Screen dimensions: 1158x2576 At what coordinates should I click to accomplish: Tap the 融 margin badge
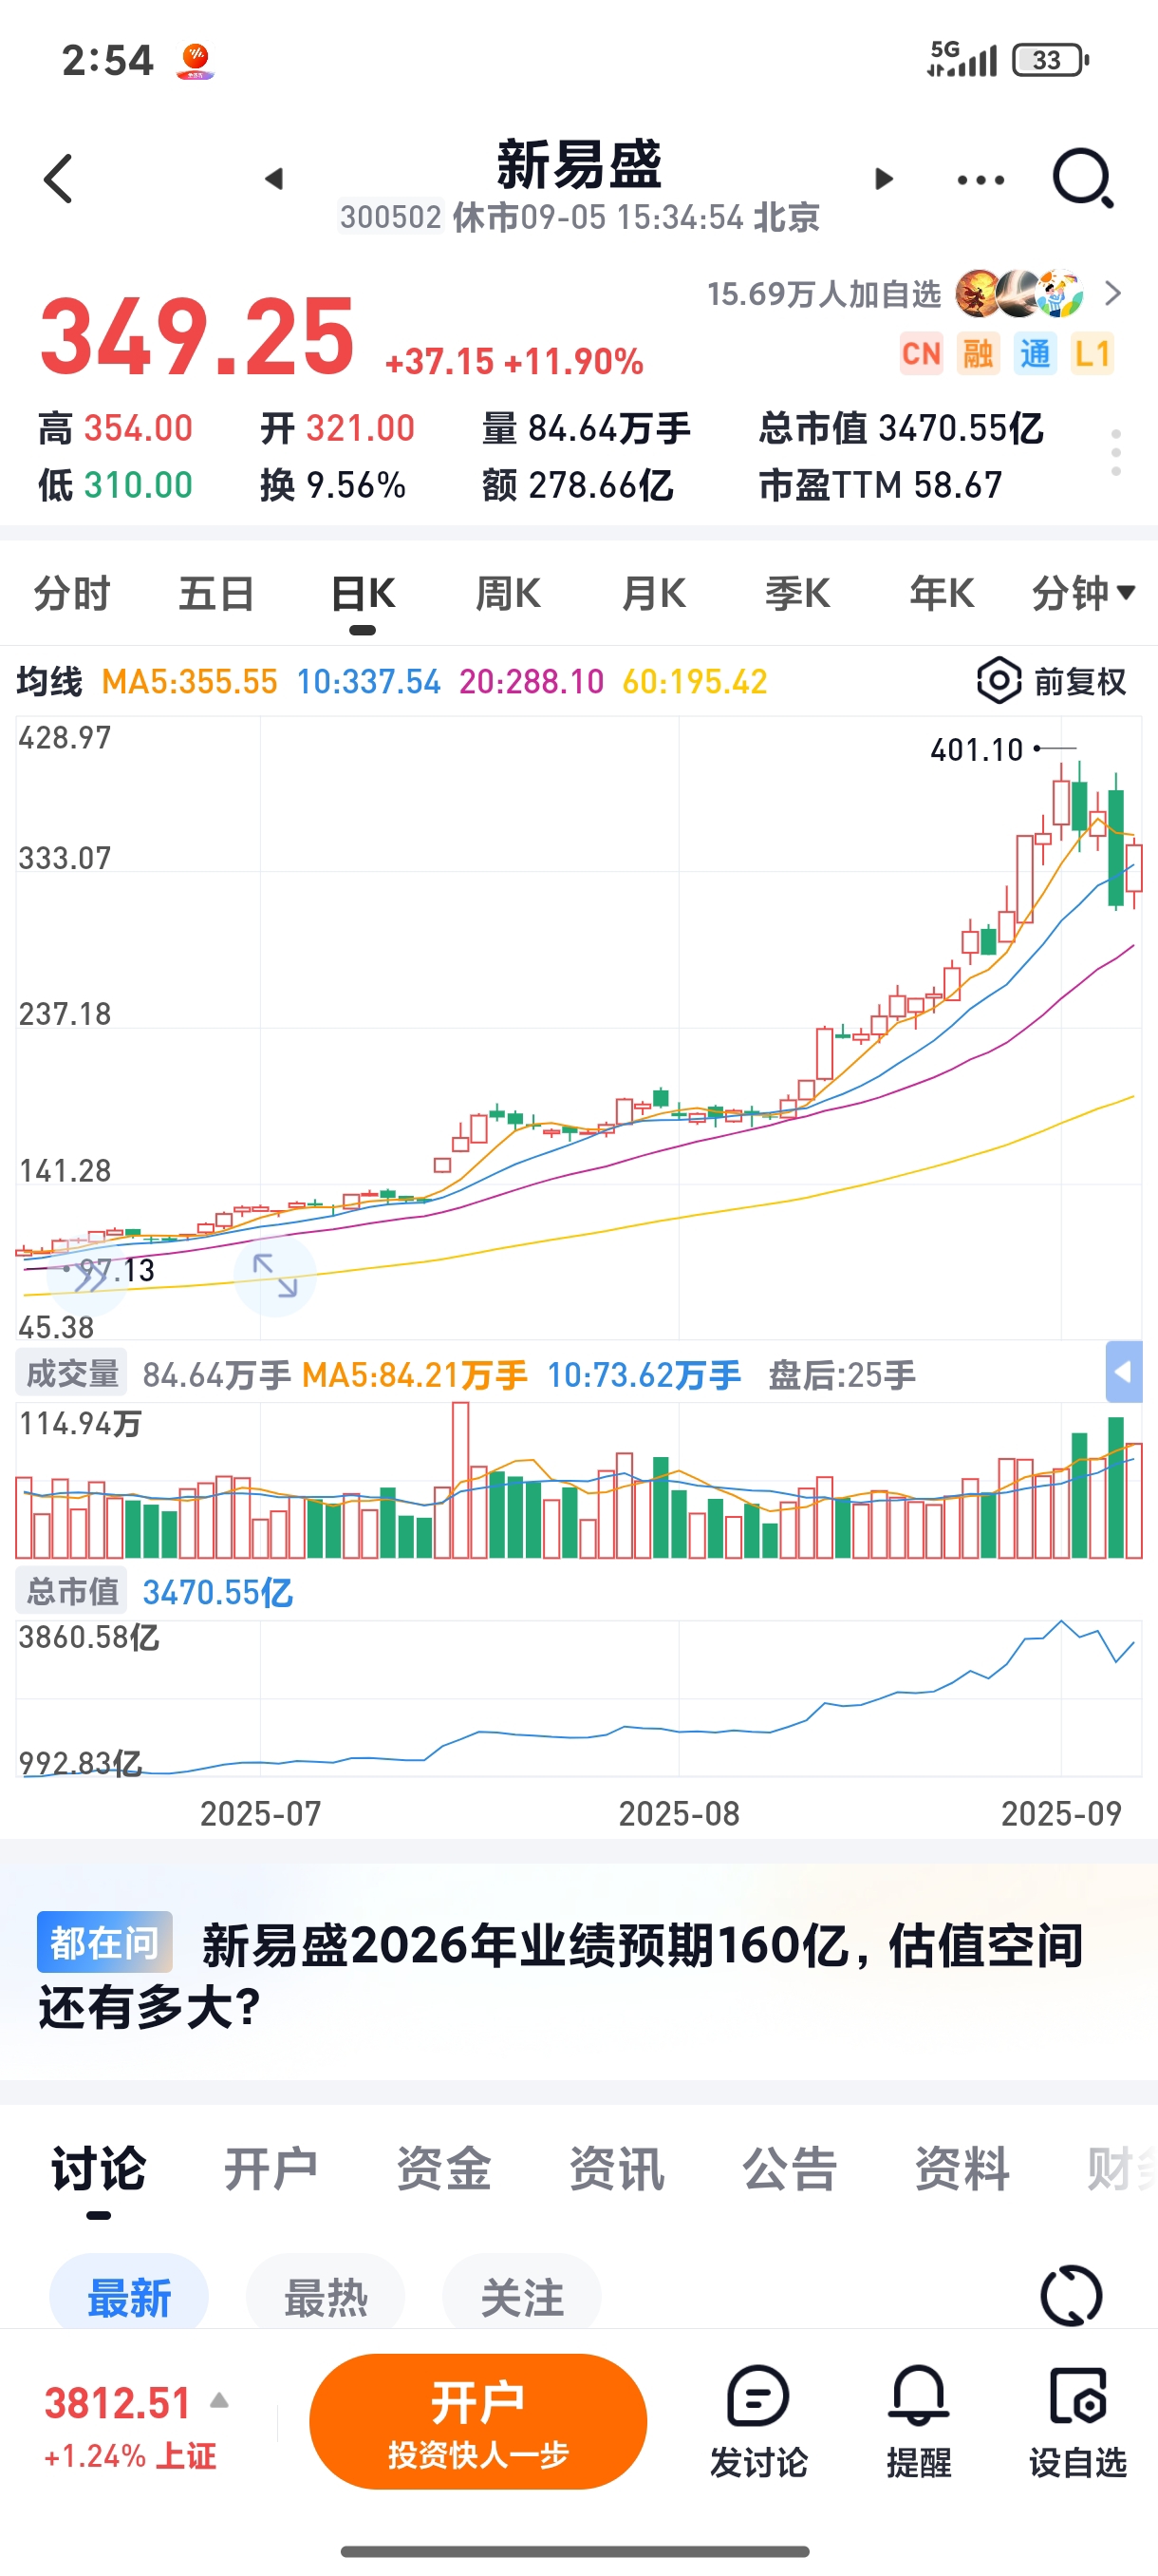(979, 353)
